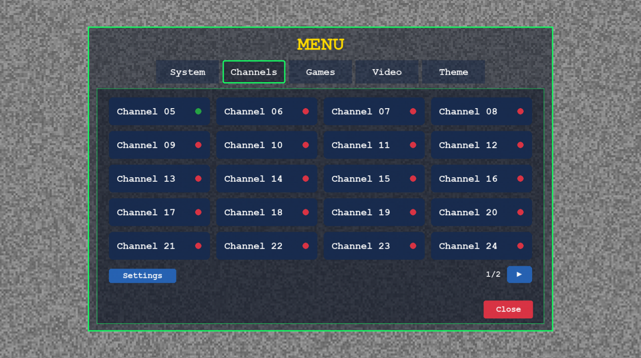Choose Channel 15
641x358 pixels.
(374, 179)
